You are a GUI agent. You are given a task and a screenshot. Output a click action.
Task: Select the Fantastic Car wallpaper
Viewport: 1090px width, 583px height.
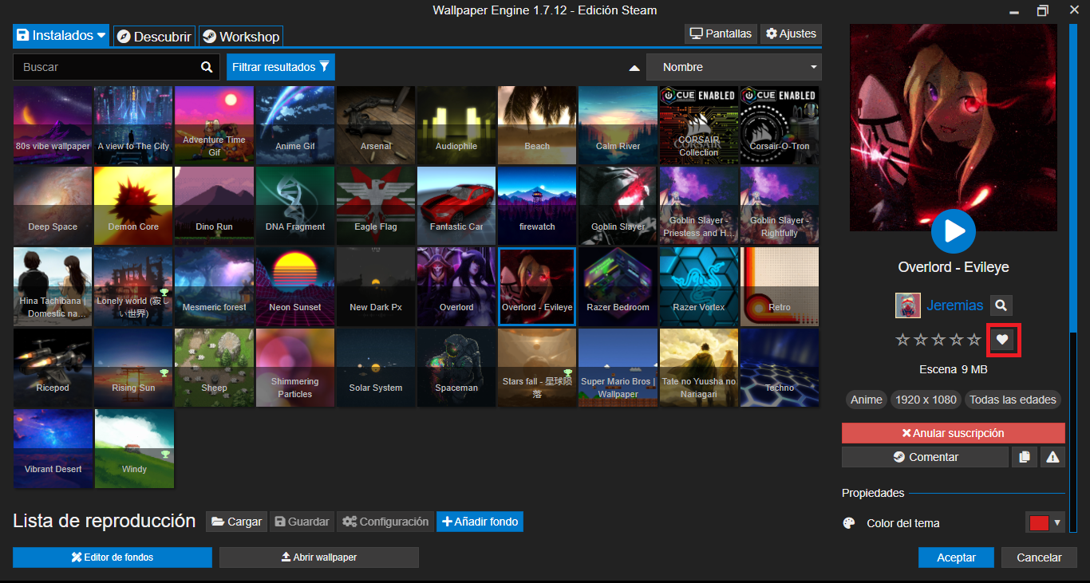[x=456, y=205]
